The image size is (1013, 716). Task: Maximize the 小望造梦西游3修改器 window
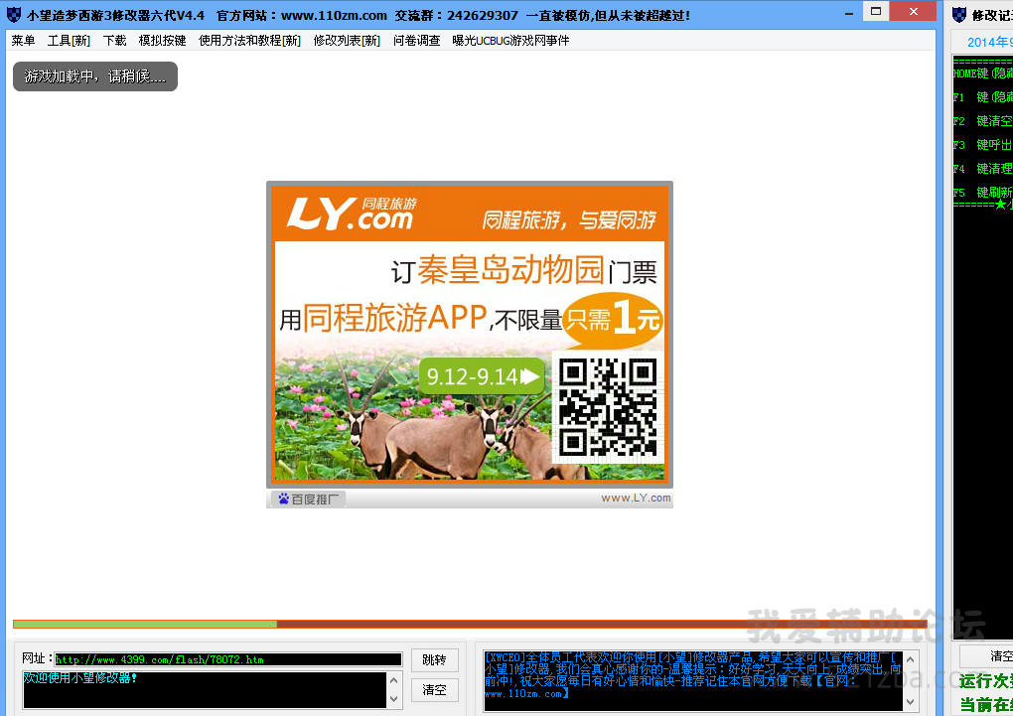(x=876, y=11)
